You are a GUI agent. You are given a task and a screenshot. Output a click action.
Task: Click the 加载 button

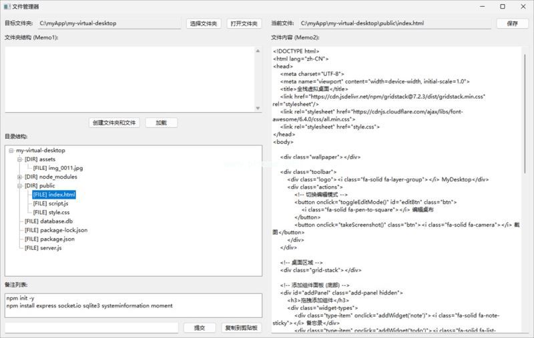click(162, 123)
